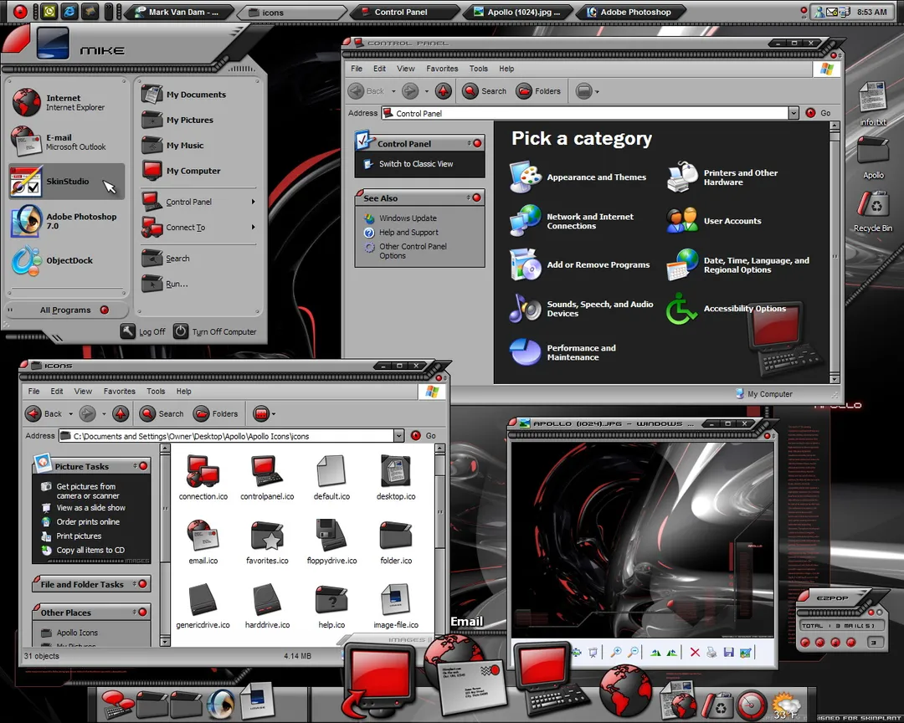904x723 pixels.
Task: Click zoom in magnifier in image viewer
Action: click(616, 652)
